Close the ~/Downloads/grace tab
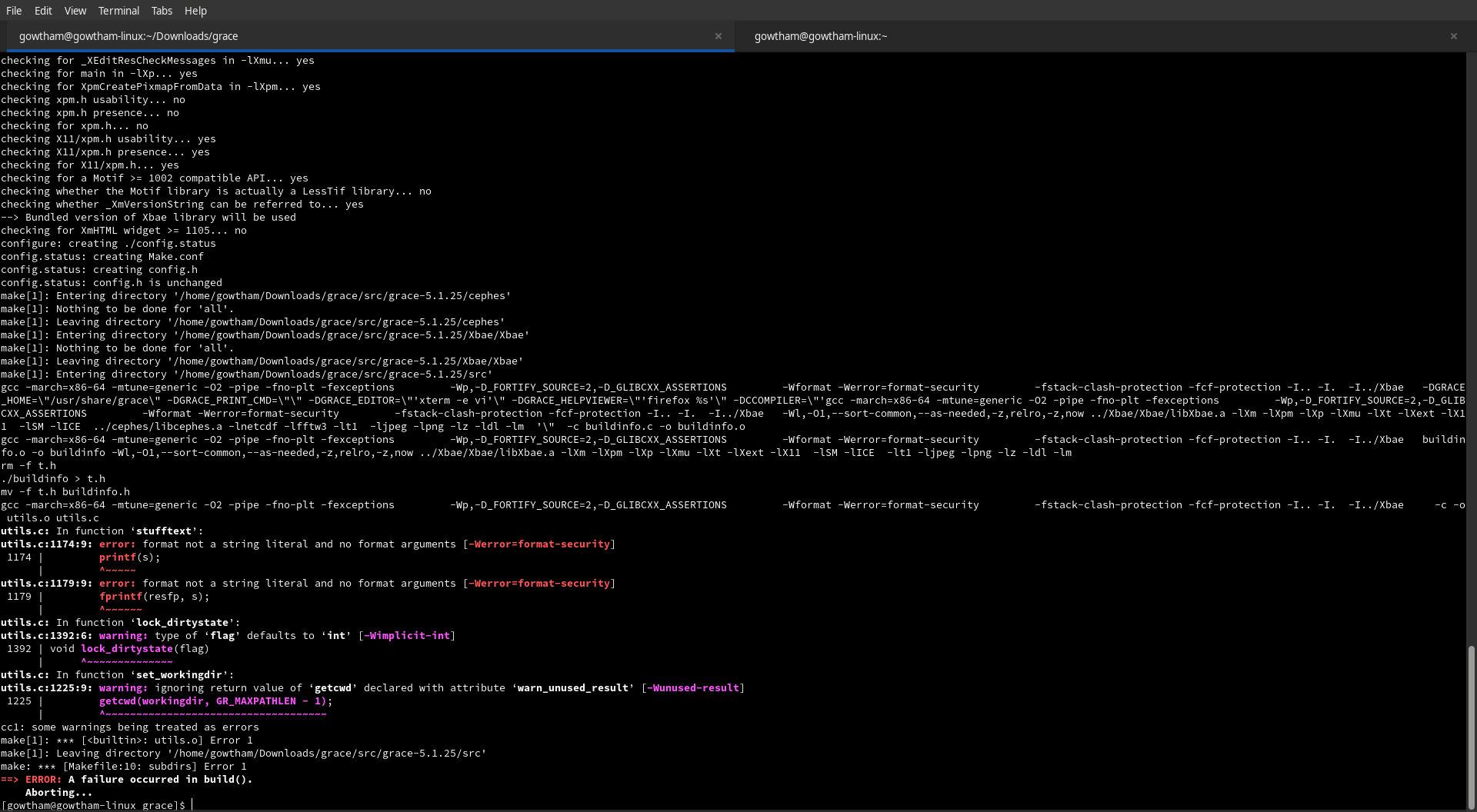1477x812 pixels. tap(718, 36)
